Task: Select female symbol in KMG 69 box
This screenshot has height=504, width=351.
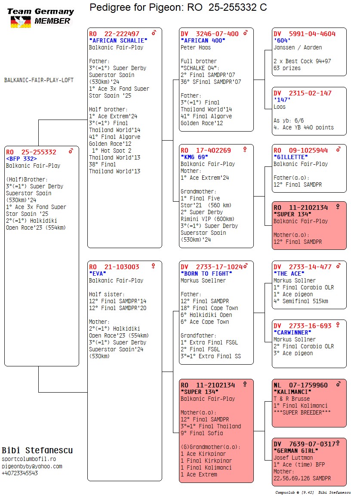Action: [x=245, y=150]
